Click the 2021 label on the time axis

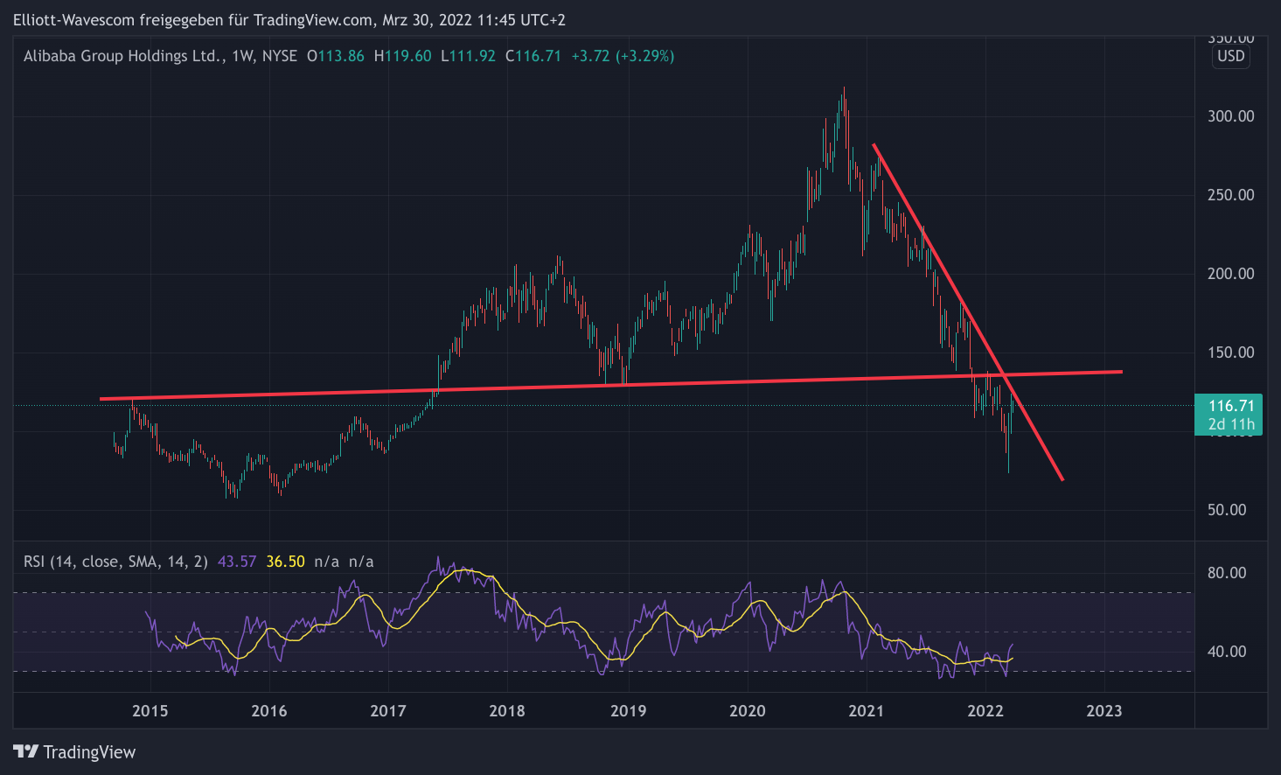pos(866,711)
